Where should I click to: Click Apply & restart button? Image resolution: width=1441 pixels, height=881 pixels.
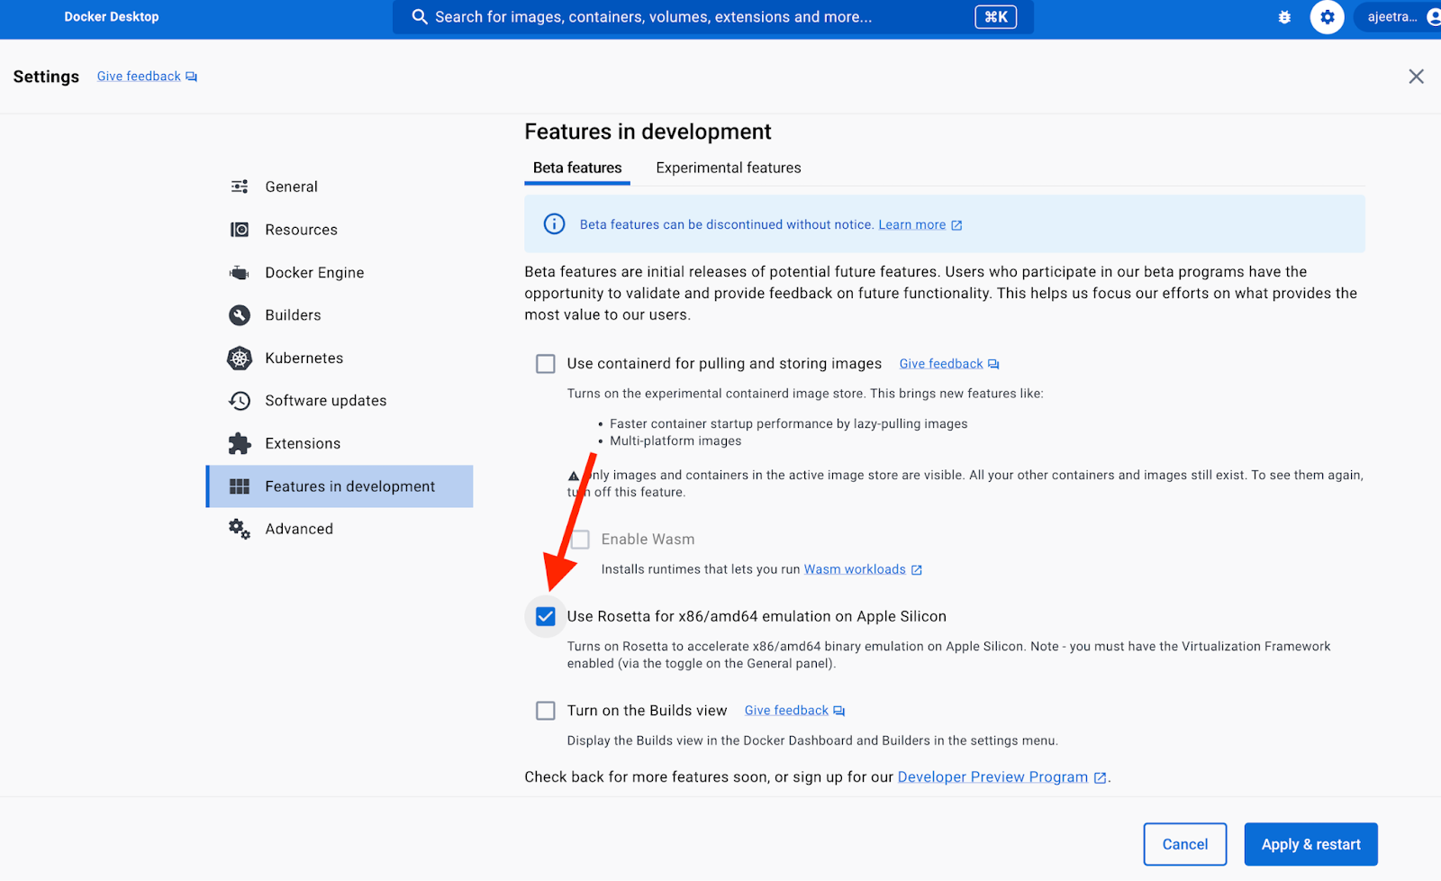(1311, 844)
